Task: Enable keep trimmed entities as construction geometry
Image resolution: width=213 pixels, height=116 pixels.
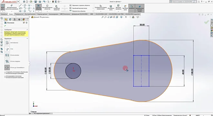Action: coord(5,73)
